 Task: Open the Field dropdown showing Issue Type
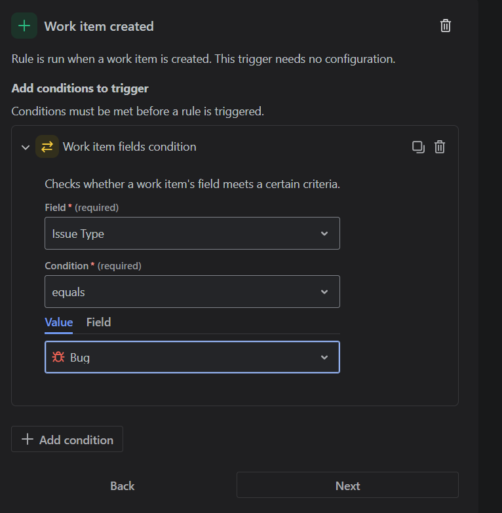192,233
